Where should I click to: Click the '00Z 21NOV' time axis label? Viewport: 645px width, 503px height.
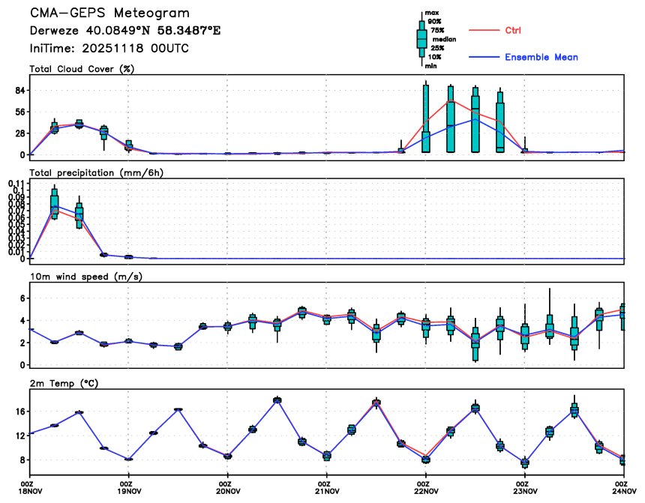tap(327, 488)
